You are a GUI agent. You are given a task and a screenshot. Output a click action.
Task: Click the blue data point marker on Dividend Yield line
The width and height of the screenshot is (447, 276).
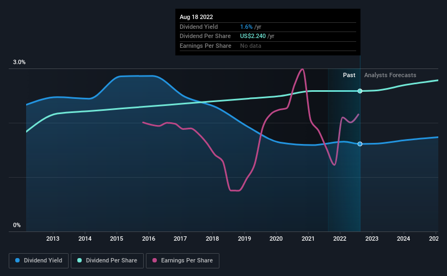[x=360, y=144]
